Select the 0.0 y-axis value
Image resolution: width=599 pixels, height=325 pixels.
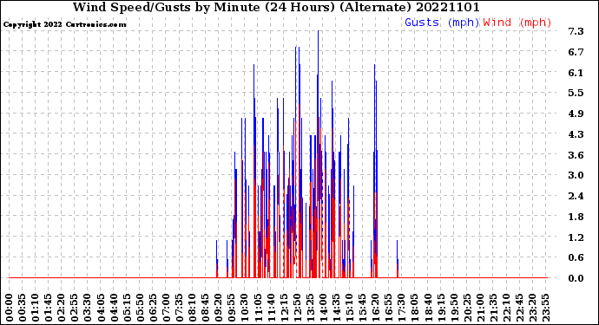coord(576,278)
